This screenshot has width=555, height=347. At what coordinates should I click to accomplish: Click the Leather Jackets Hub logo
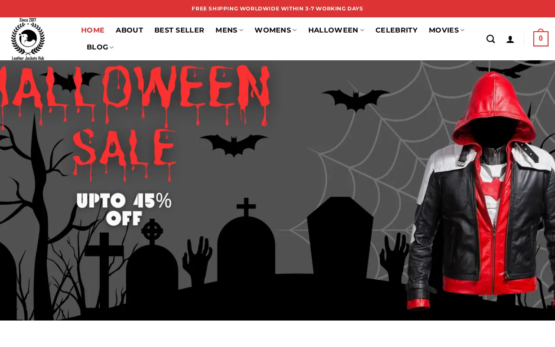tap(28, 39)
